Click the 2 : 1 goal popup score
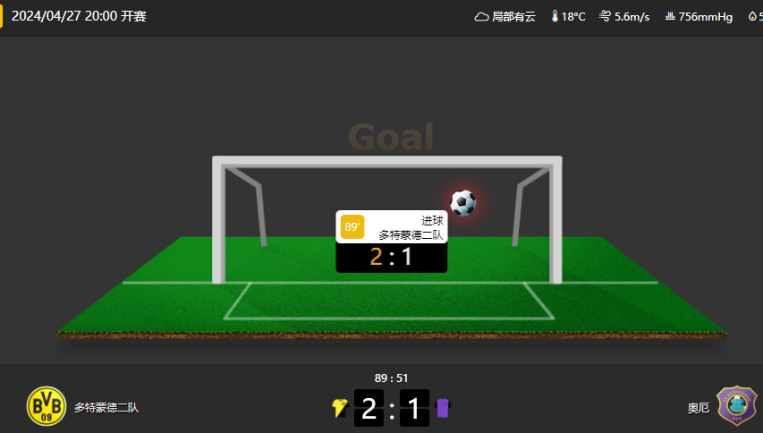Image resolution: width=763 pixels, height=433 pixels. [x=391, y=257]
